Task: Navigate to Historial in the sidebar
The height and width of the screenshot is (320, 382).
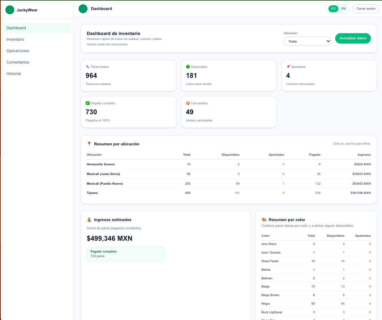Action: point(14,74)
